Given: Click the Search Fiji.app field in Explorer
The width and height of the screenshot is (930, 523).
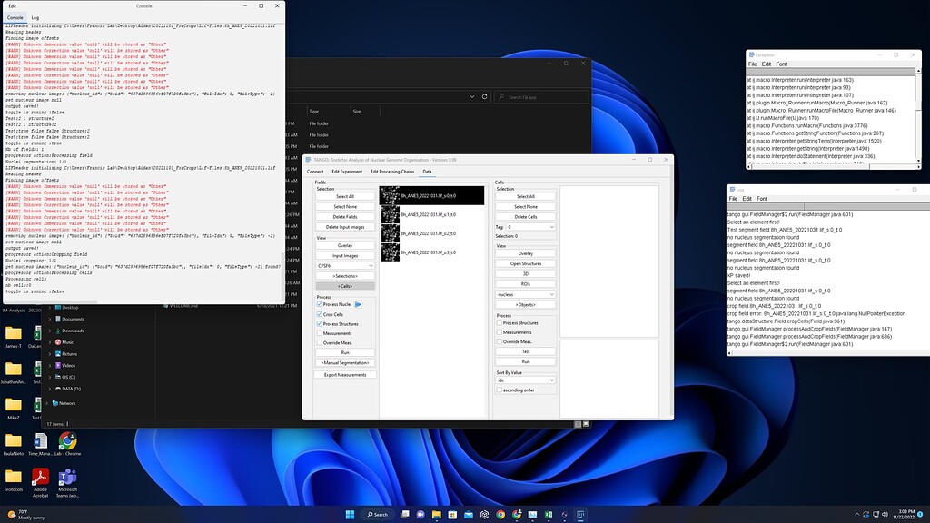Looking at the screenshot, I should tap(542, 96).
